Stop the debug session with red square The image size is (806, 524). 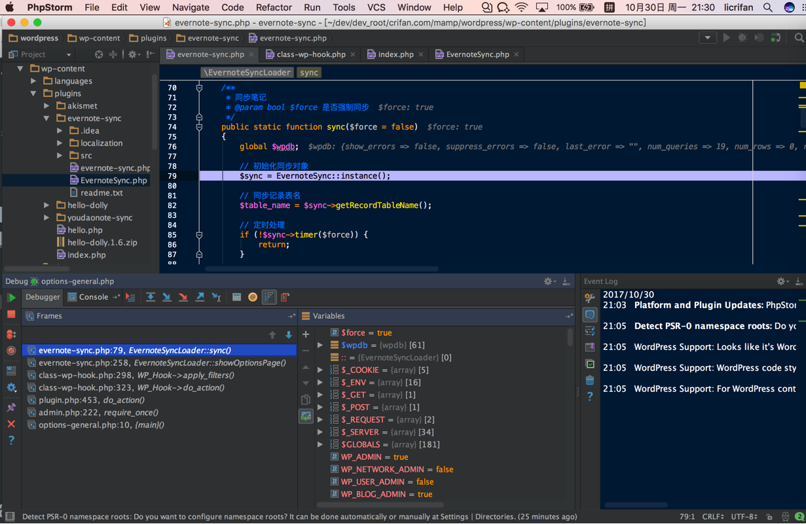[11, 315]
